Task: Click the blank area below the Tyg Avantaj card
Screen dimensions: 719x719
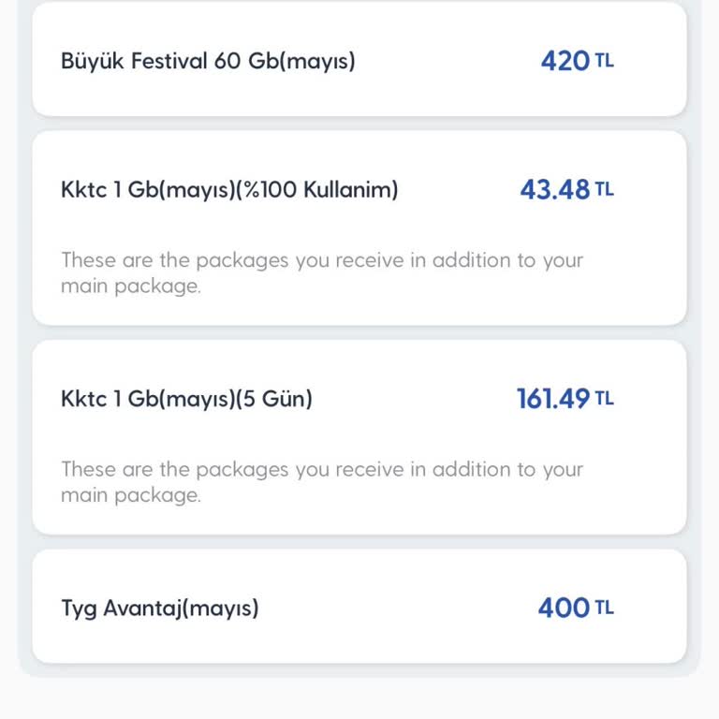Action: [x=359, y=697]
